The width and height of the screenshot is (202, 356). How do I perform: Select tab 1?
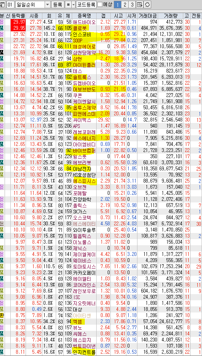pyautogui.click(x=117, y=4)
